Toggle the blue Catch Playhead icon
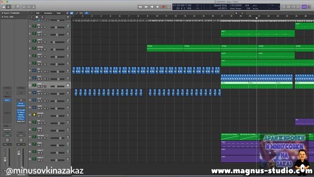 pos(86,13)
